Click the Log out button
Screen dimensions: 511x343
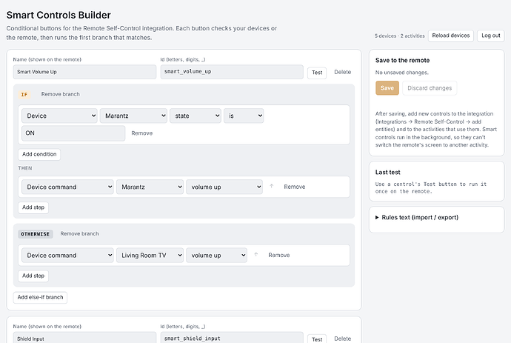point(491,36)
